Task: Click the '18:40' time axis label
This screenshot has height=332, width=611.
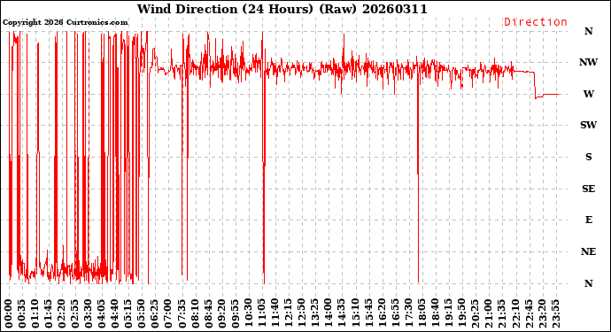Action: [x=435, y=314]
